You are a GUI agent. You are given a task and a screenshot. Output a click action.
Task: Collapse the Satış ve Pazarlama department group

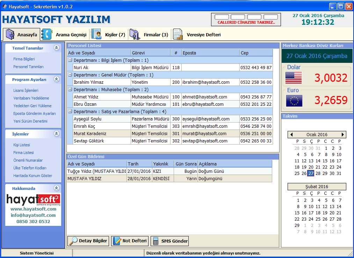pos(70,111)
